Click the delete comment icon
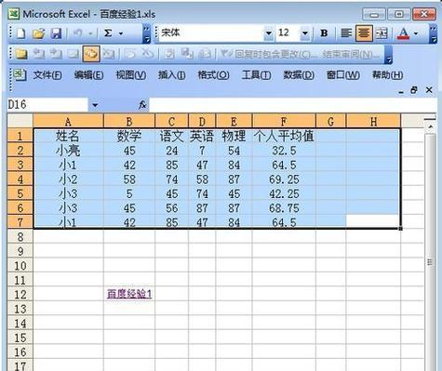 pos(109,54)
